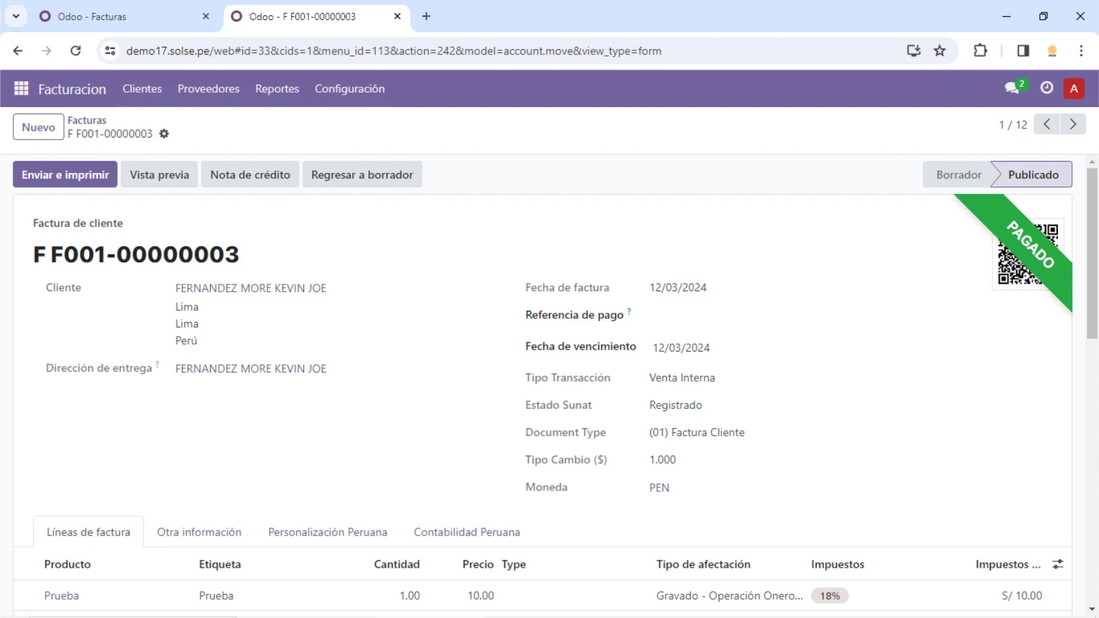Open customer FERNANDEZ MORE KEVIN JOE link
1099x618 pixels.
click(250, 288)
